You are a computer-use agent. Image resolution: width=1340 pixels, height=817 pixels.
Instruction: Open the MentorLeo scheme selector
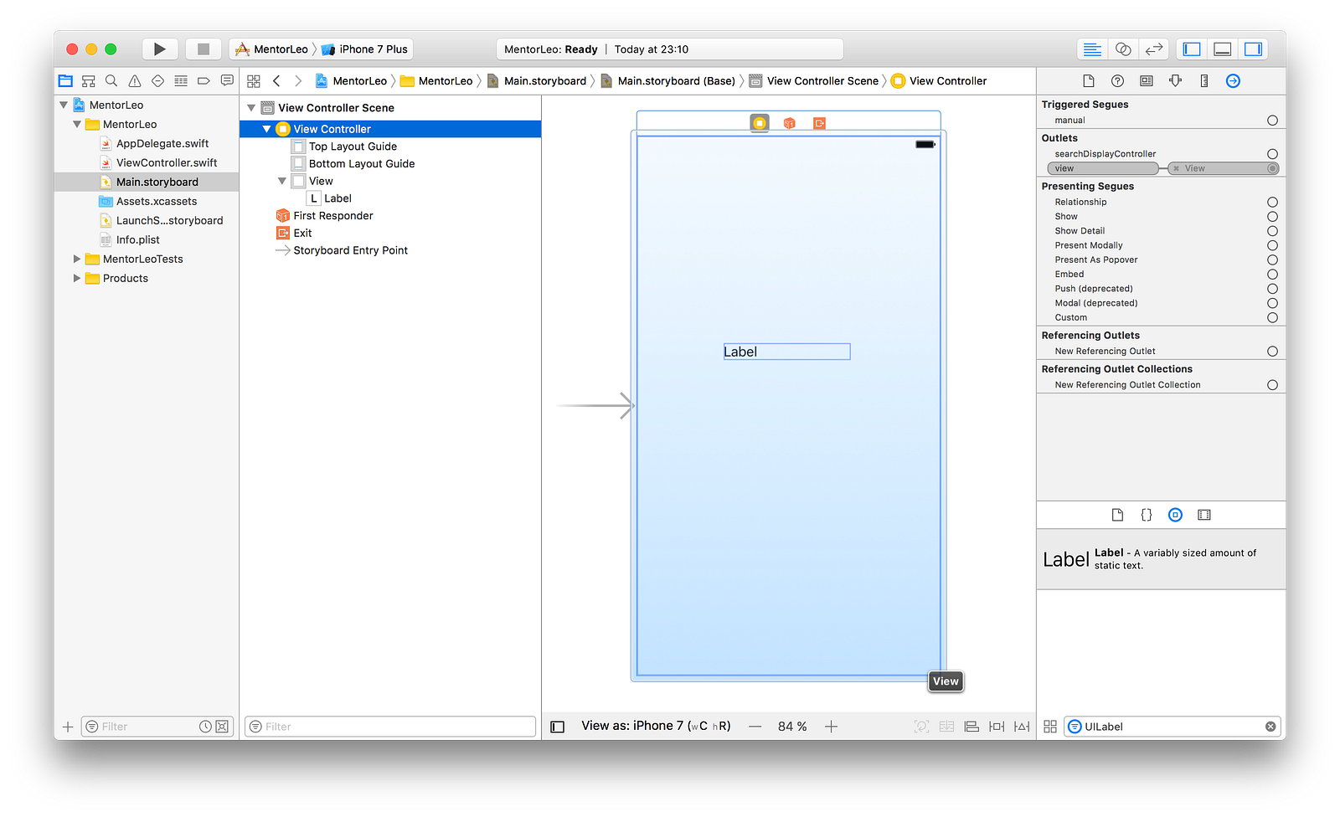pyautogui.click(x=271, y=49)
